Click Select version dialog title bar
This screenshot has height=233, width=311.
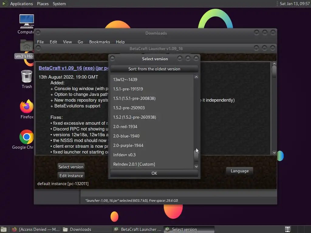pos(155,59)
